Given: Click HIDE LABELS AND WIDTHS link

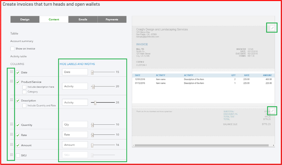Looking at the screenshot, I should [77, 64].
